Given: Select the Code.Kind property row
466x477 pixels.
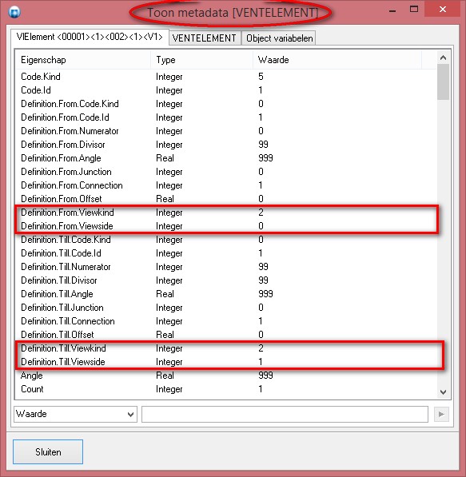Looking at the screenshot, I should pos(226,77).
